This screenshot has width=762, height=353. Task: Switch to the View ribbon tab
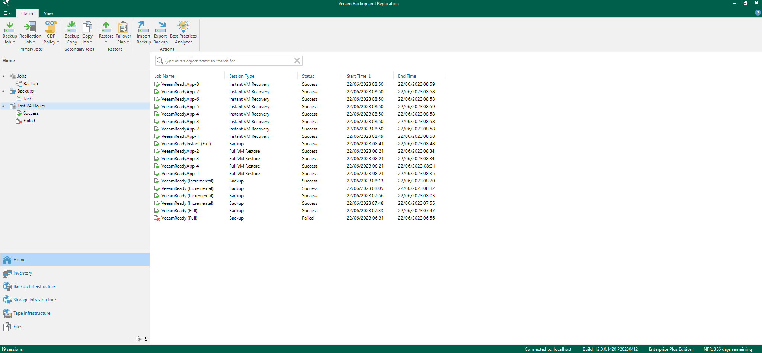(48, 13)
